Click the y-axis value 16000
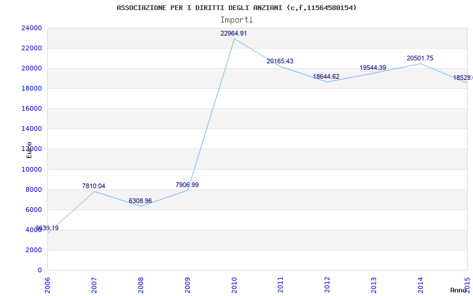The width and height of the screenshot is (473, 296). point(31,109)
